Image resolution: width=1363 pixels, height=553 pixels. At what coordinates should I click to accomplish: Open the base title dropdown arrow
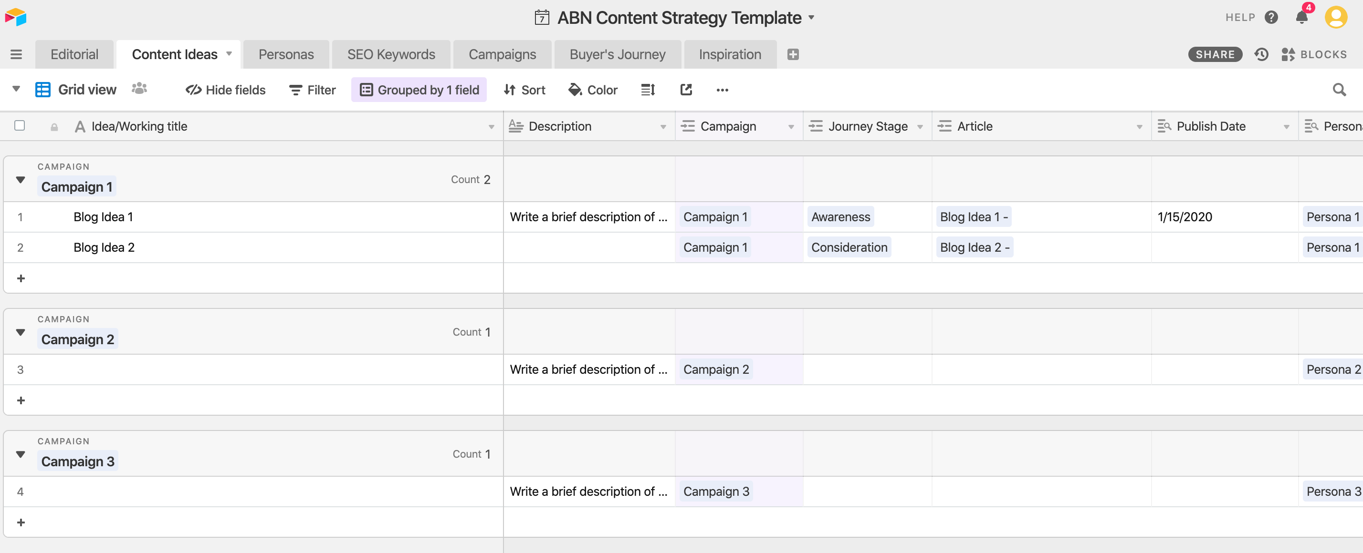coord(811,18)
